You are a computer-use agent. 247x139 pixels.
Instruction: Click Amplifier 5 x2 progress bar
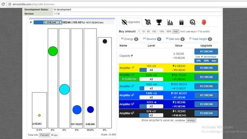pyautogui.click(x=151, y=106)
